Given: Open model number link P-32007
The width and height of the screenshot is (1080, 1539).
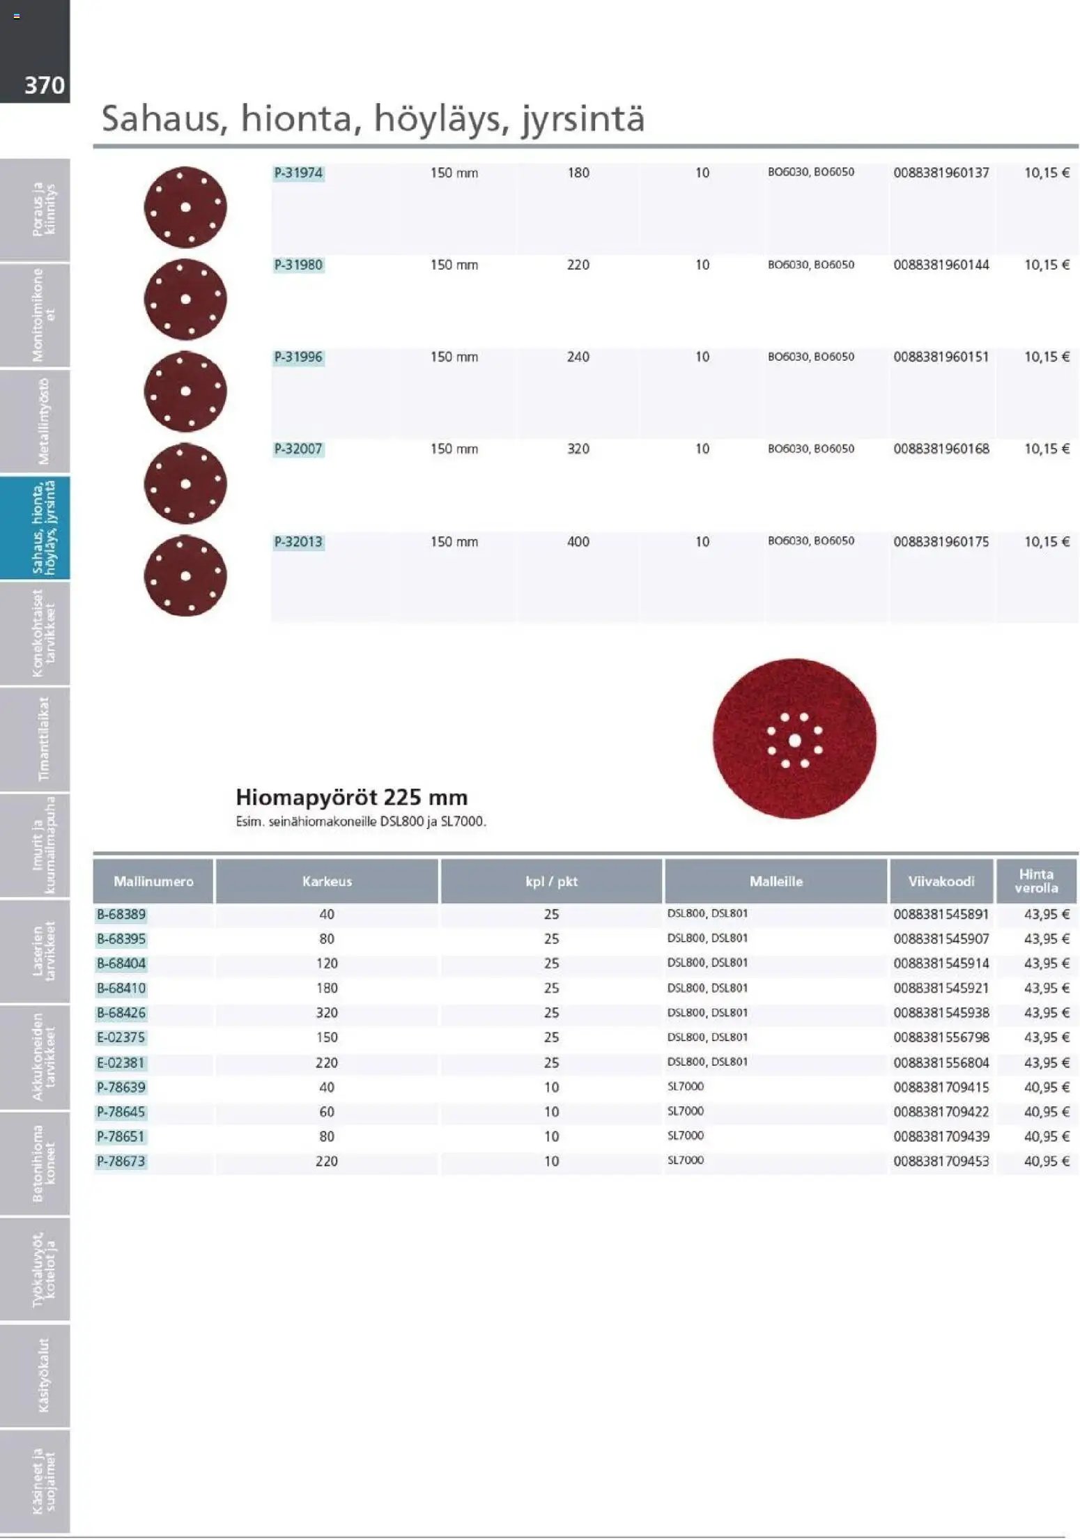Looking at the screenshot, I should tap(298, 449).
